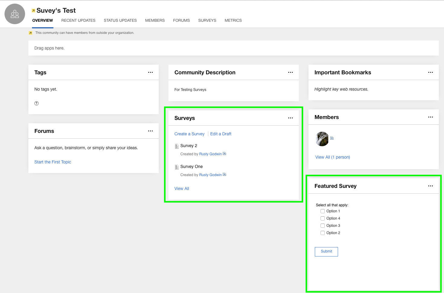The image size is (444, 293).
Task: Click the Survey 2 list icon
Action: tap(177, 146)
